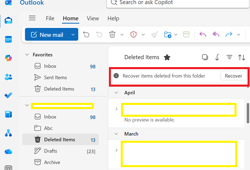The width and height of the screenshot is (250, 170).
Task: Click the Forward arrow icon in the toolbar
Action: click(x=229, y=34)
